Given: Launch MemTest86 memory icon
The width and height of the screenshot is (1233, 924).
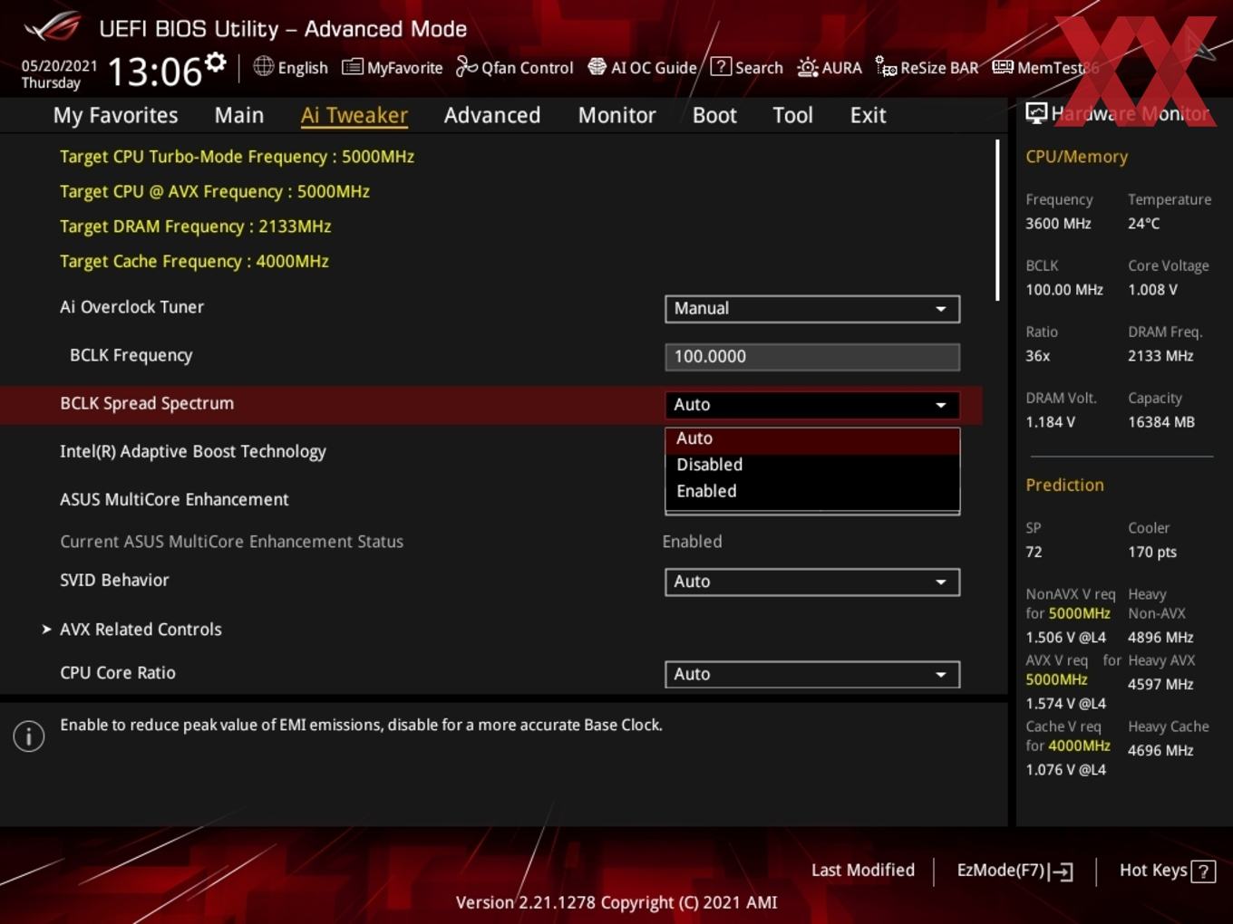Looking at the screenshot, I should coord(1003,67).
